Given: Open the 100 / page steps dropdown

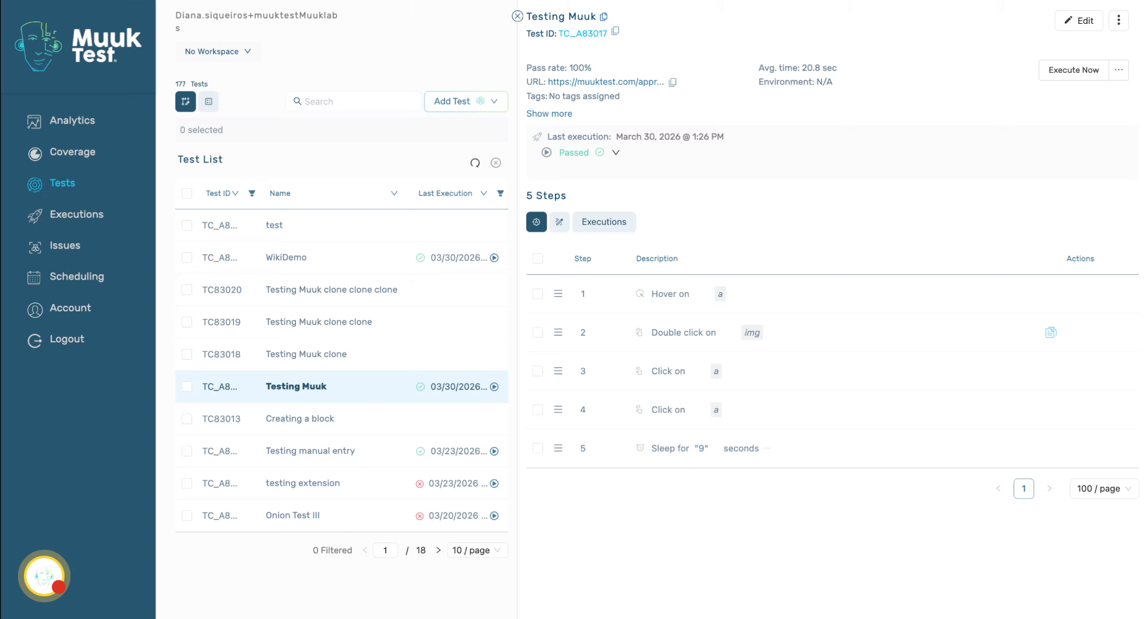Looking at the screenshot, I should click(x=1104, y=489).
